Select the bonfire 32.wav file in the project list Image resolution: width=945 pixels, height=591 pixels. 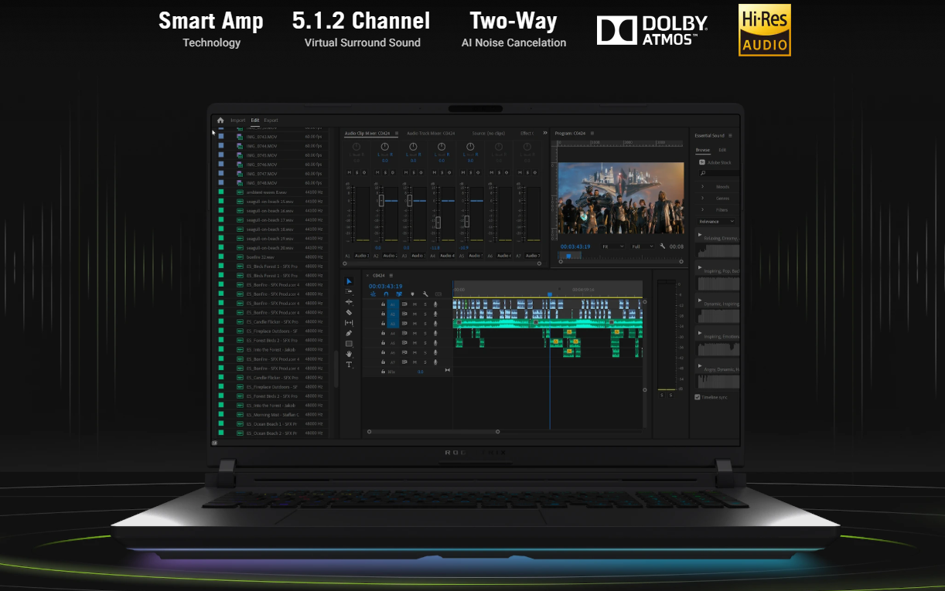(261, 257)
